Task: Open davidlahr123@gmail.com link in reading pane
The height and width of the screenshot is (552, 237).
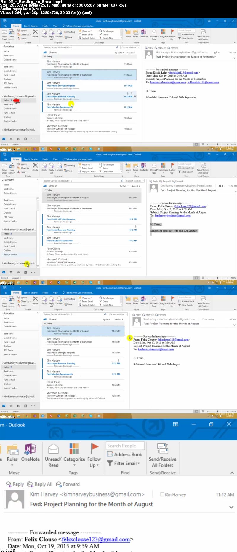Action: click(184, 72)
